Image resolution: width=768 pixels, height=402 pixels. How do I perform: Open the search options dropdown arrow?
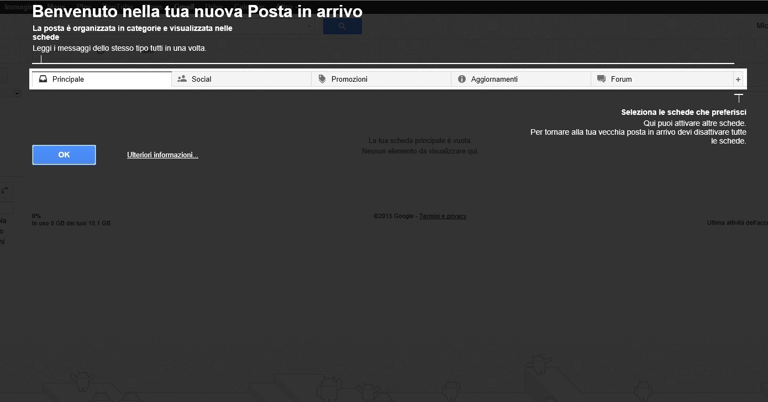[x=309, y=27]
